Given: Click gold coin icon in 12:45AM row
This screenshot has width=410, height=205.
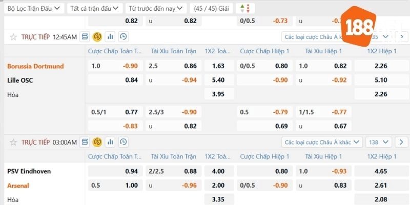Looking at the screenshot, I should coord(97,37).
